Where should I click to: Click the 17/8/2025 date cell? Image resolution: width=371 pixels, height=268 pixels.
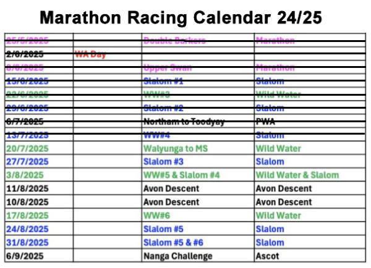click(x=27, y=216)
